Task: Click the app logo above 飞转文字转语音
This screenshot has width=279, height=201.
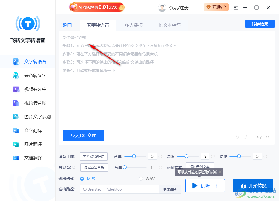Action: (x=28, y=24)
